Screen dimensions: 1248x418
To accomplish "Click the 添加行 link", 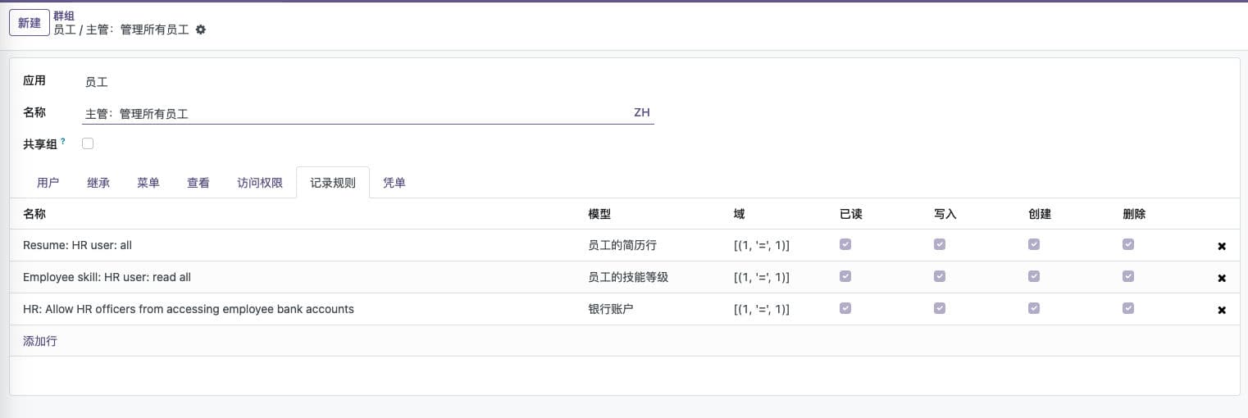I will pos(40,341).
